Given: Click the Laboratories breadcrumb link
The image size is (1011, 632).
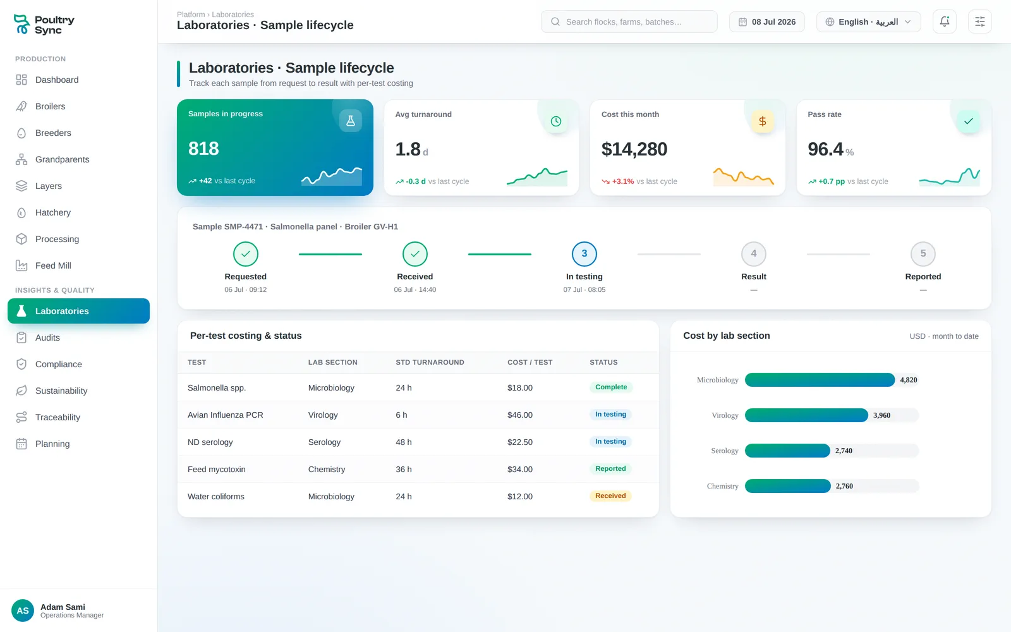Looking at the screenshot, I should (x=233, y=15).
